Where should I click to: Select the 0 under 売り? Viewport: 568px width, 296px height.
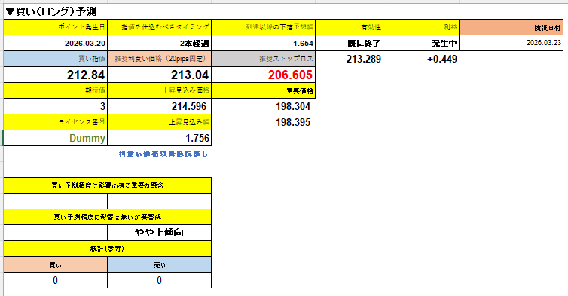point(160,280)
